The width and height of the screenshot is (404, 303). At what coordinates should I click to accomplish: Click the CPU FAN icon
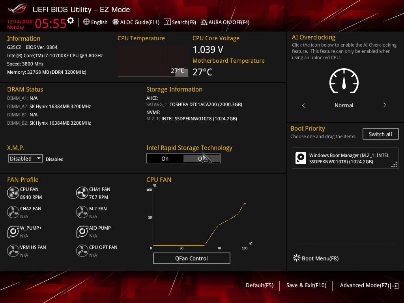point(13,193)
